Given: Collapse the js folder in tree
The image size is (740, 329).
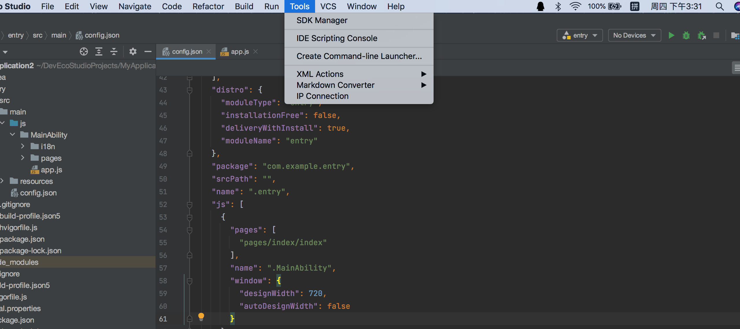Looking at the screenshot, I should pyautogui.click(x=3, y=123).
